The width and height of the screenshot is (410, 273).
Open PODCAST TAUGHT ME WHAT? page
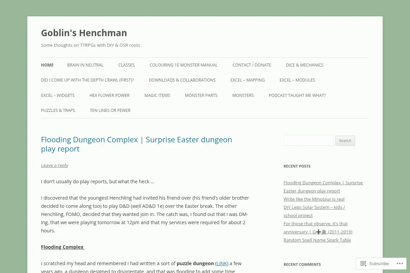[x=297, y=96]
